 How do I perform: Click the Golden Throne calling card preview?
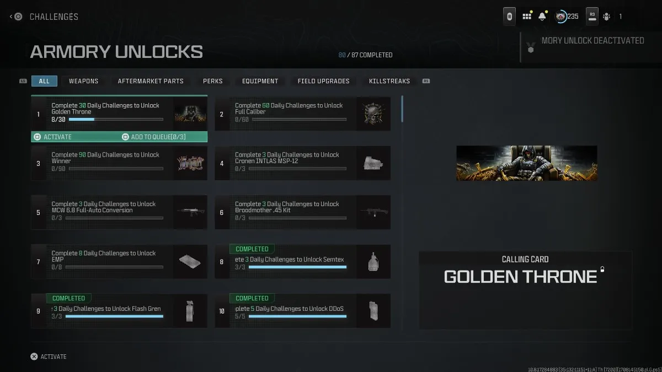(527, 163)
